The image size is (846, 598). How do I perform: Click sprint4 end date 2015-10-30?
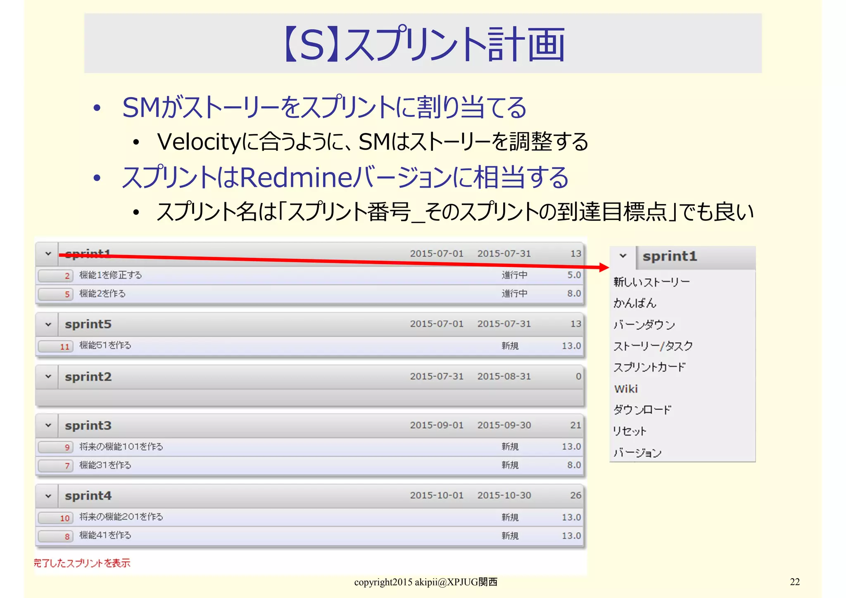pos(504,496)
